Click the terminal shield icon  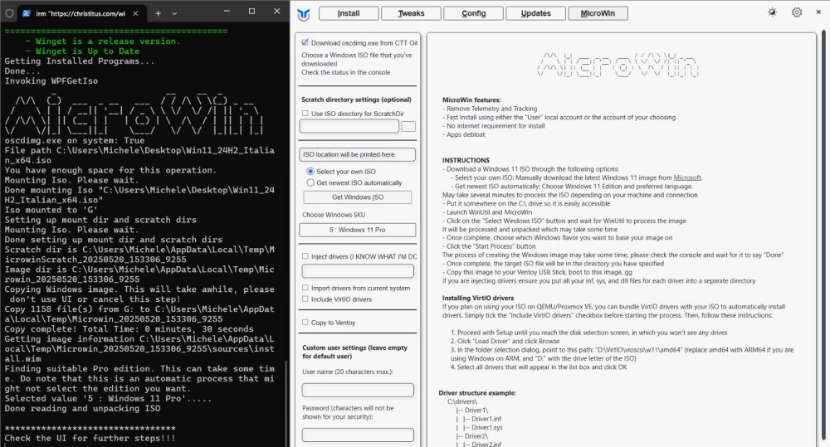pyautogui.click(x=9, y=13)
